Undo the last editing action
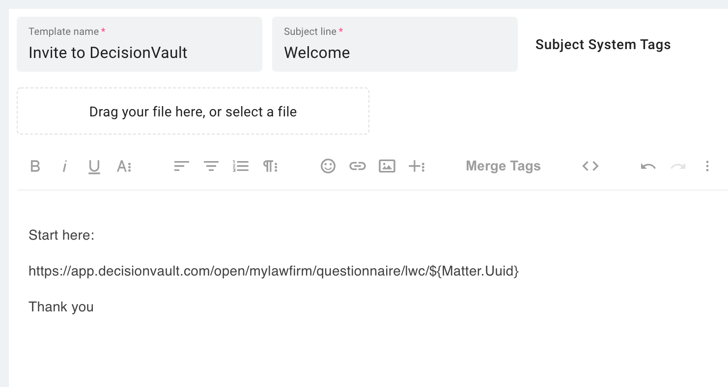The height and width of the screenshot is (387, 728). [x=648, y=166]
